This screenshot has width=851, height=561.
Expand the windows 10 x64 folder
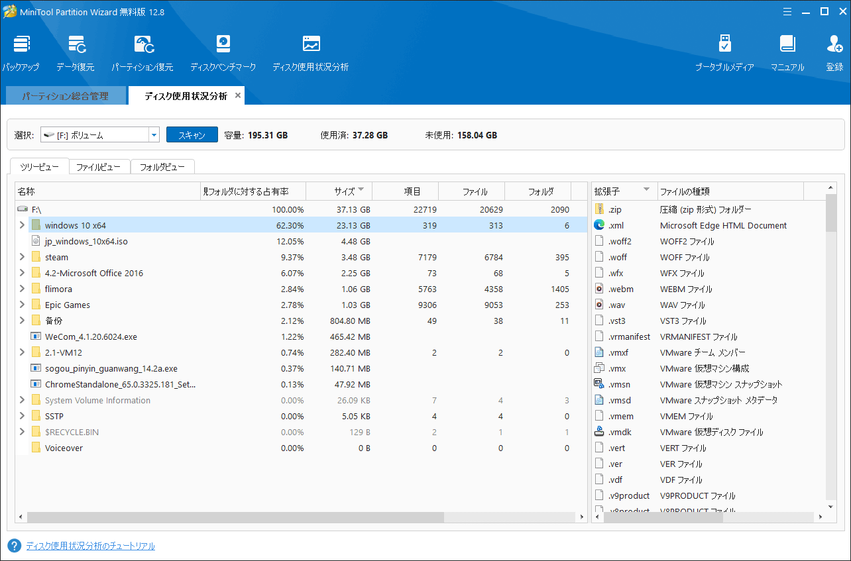click(x=22, y=225)
